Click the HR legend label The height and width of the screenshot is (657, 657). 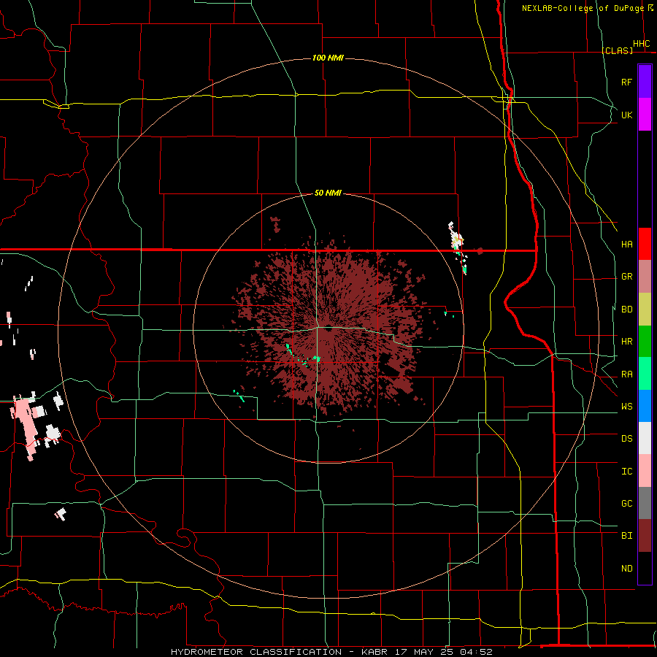(626, 342)
